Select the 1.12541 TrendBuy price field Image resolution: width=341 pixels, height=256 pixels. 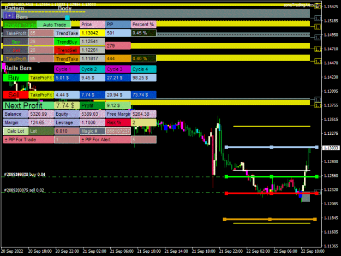[92, 41]
